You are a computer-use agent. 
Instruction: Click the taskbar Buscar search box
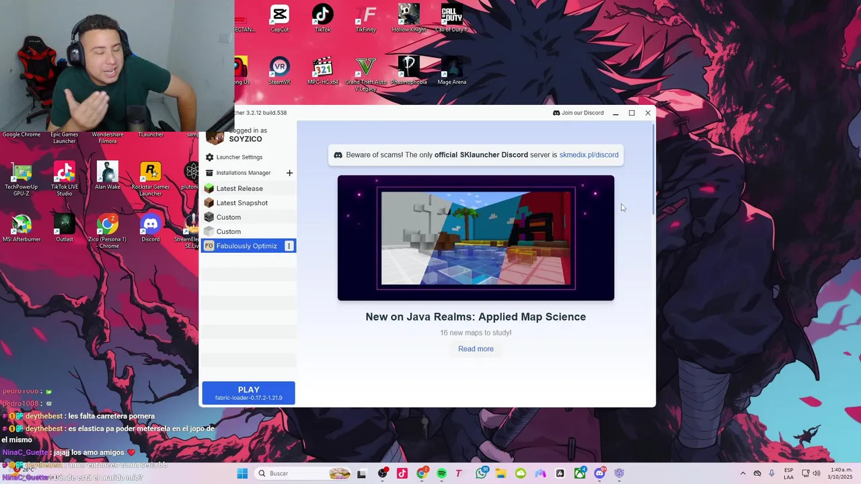point(303,473)
